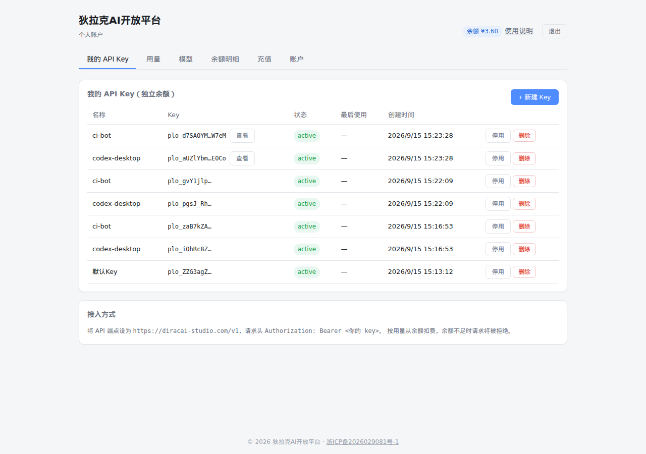This screenshot has width=646, height=454.
Task: Click the codex-desktop name in the plo_pgsJ_Rh… row
Action: (116, 204)
